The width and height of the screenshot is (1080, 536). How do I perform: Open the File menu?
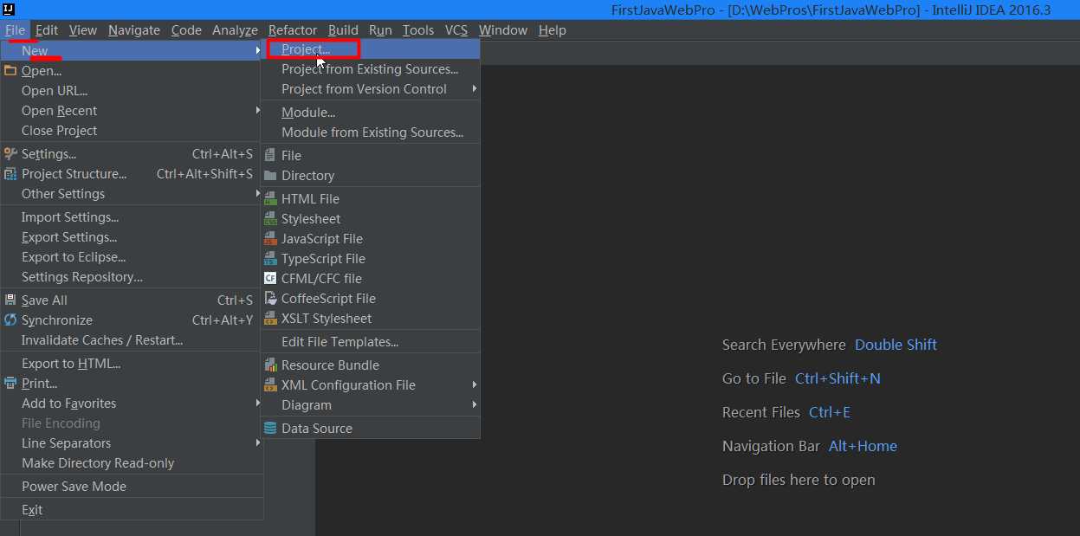(x=15, y=29)
